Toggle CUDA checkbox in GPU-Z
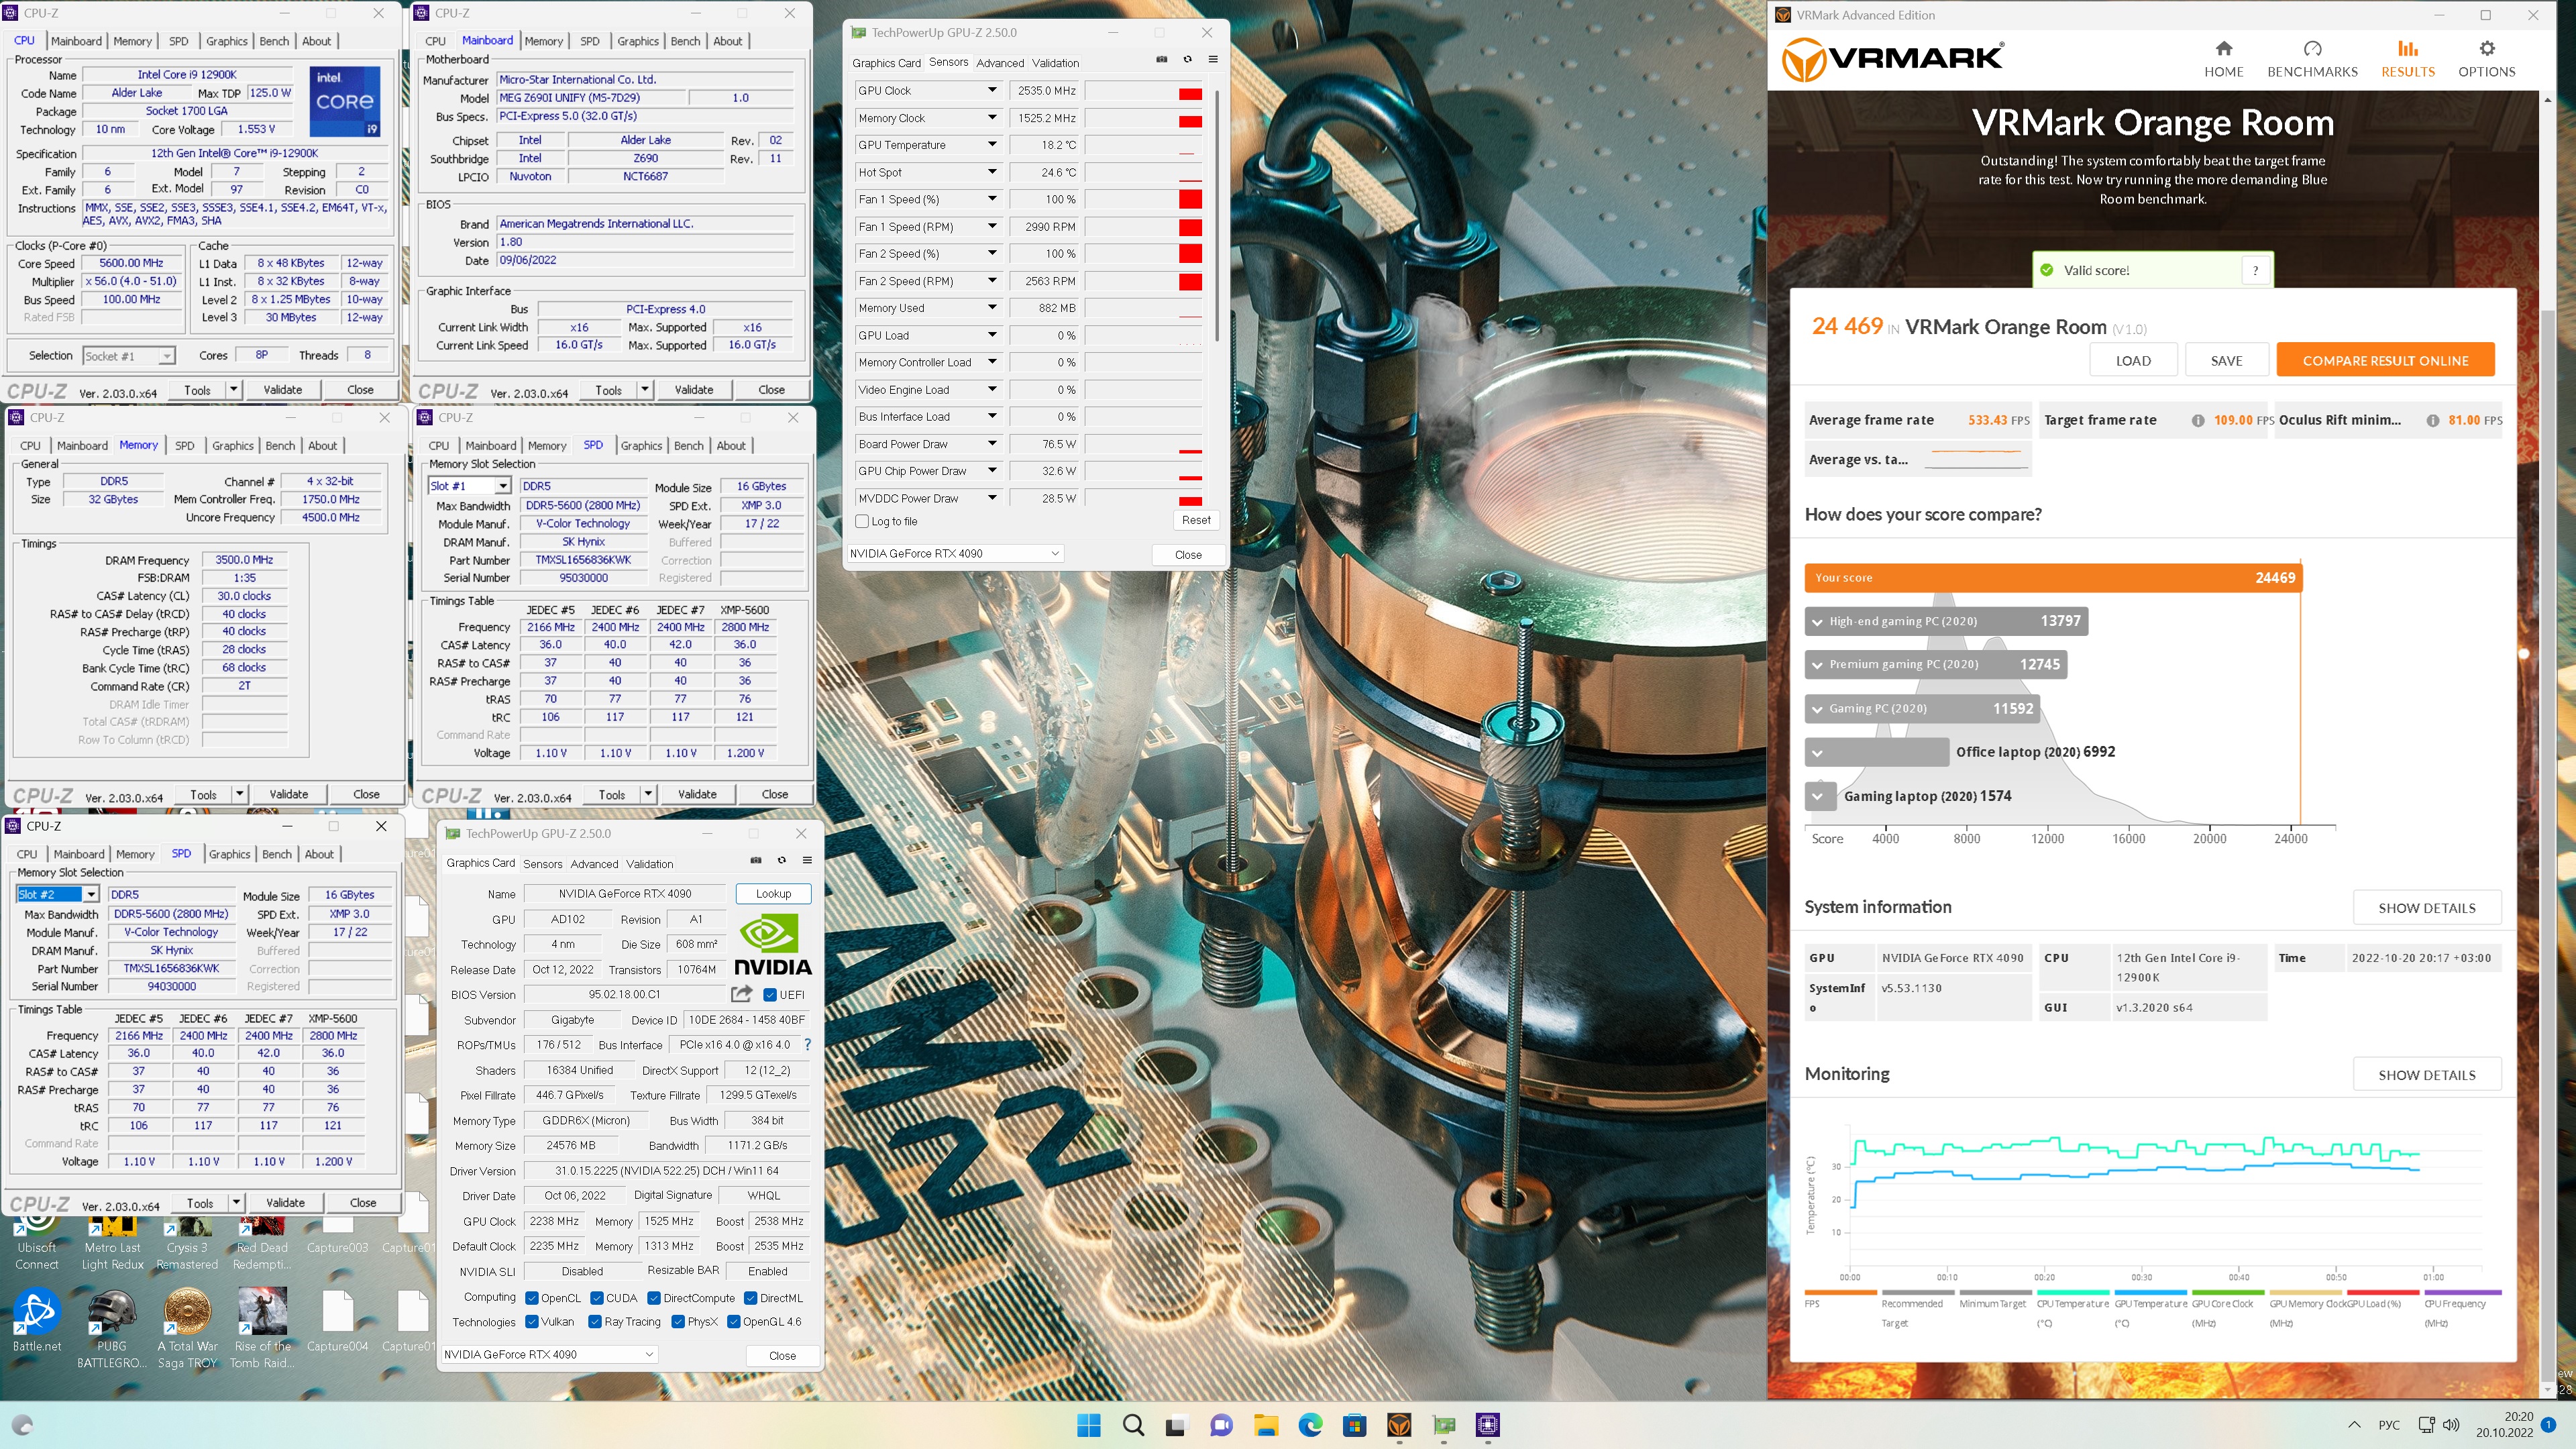The height and width of the screenshot is (1449, 2576). tap(597, 1298)
